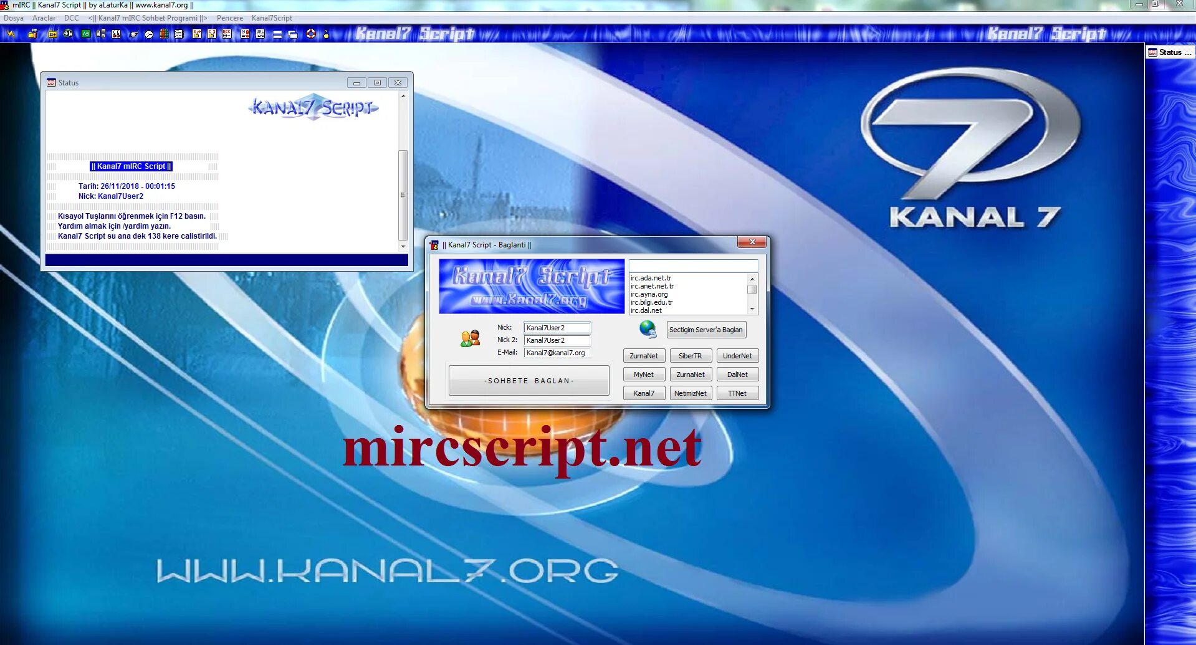Open the DCC options toolbar icon
The height and width of the screenshot is (645, 1196).
point(227,34)
